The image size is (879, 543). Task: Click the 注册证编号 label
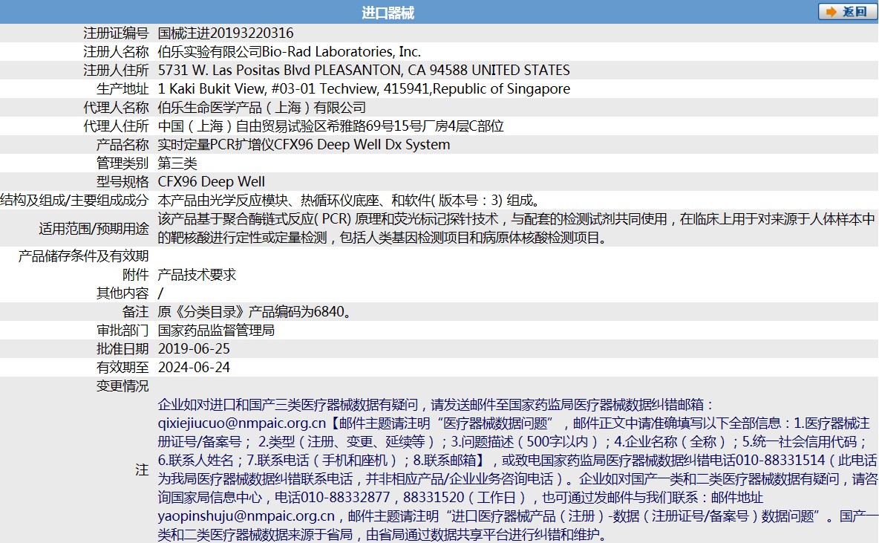tap(116, 33)
